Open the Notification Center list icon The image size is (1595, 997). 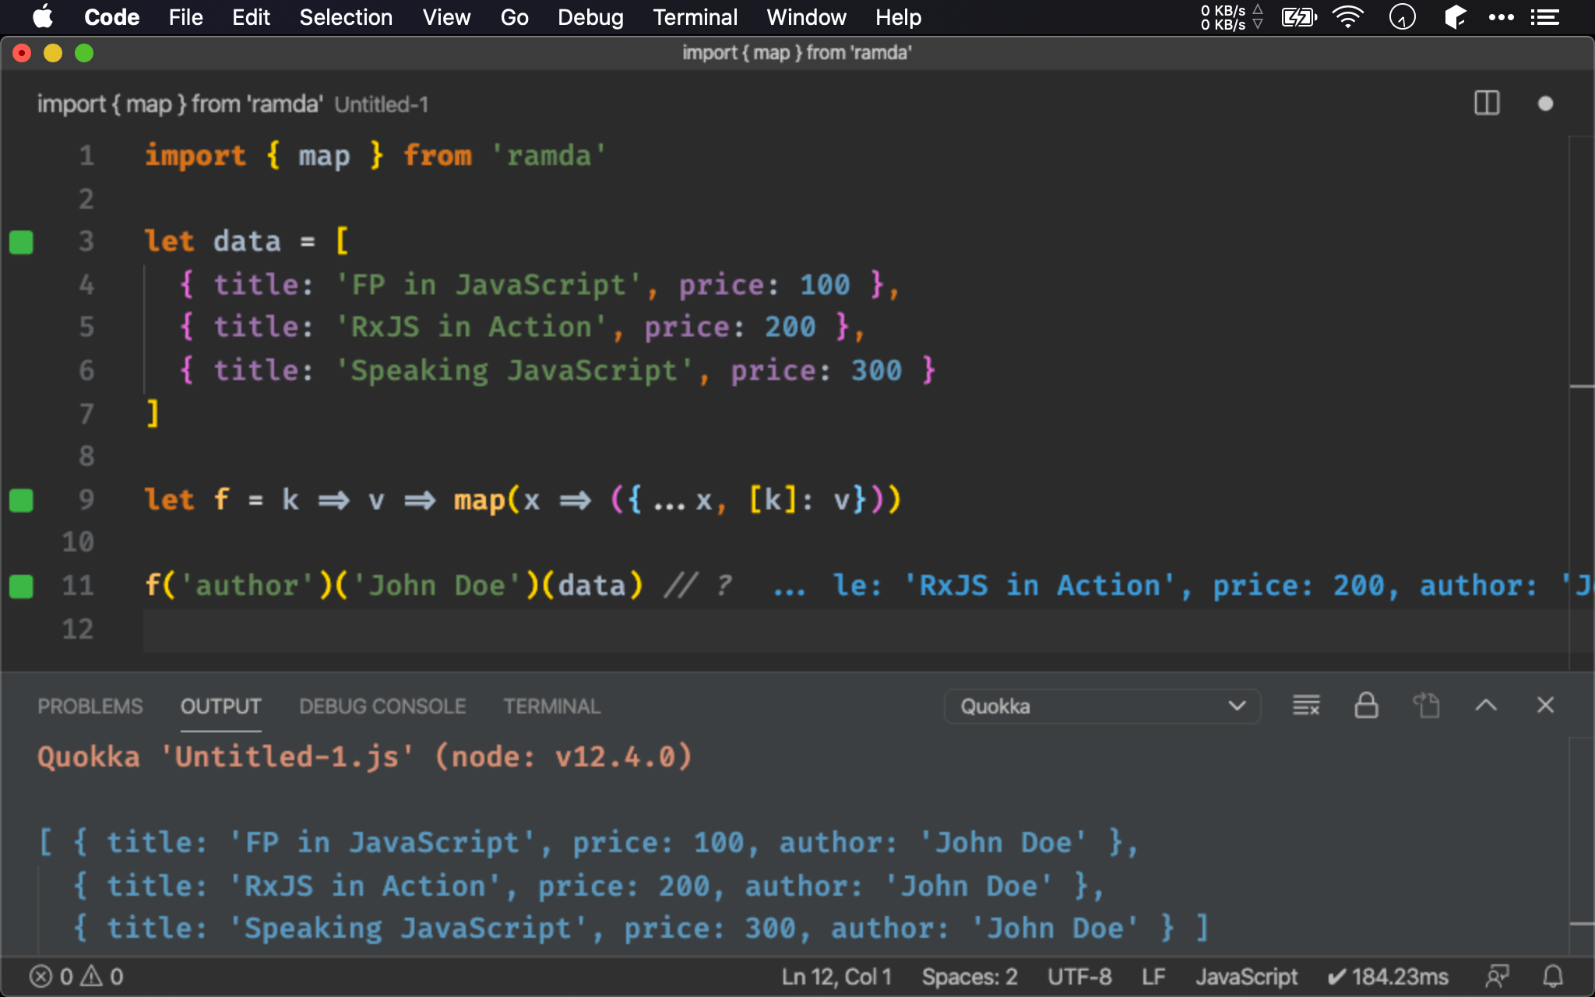point(1544,17)
